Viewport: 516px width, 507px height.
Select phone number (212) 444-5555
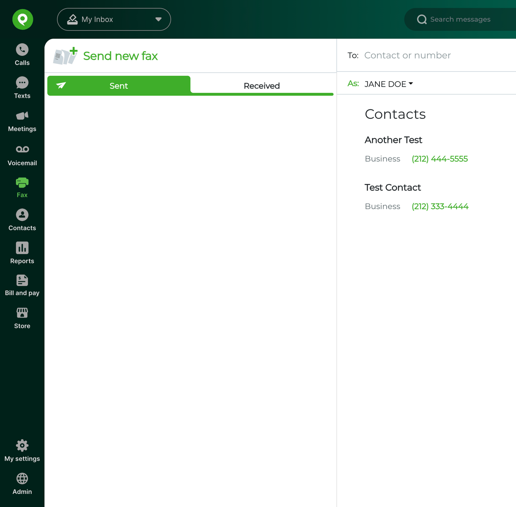(439, 159)
